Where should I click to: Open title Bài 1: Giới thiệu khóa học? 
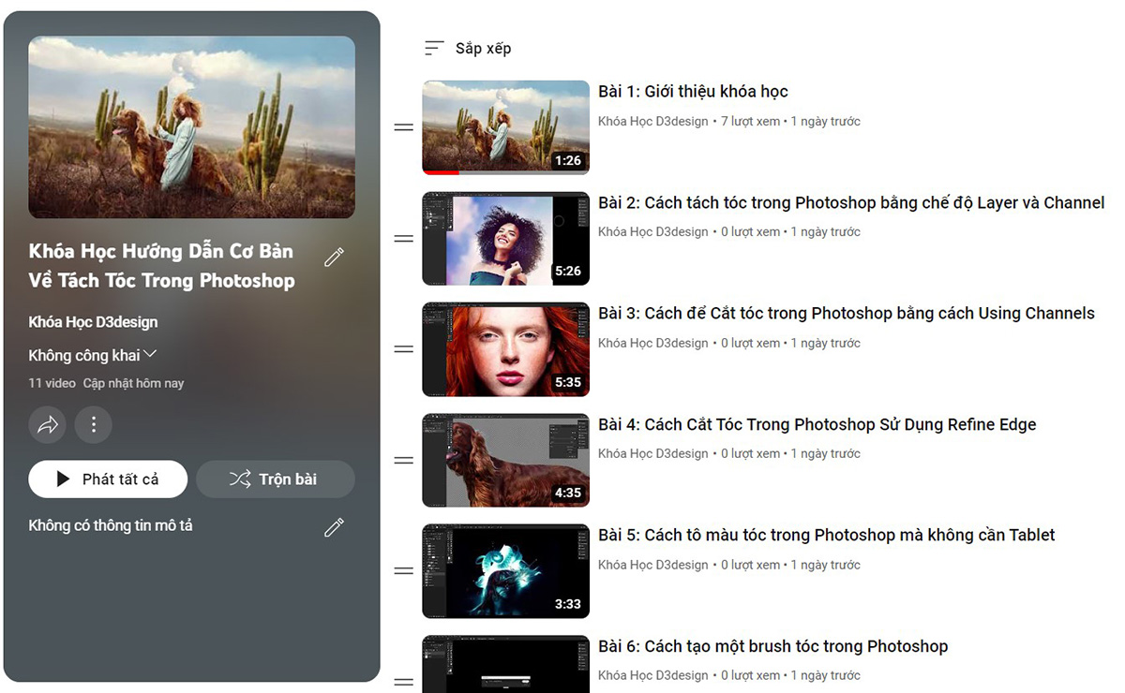tap(693, 92)
